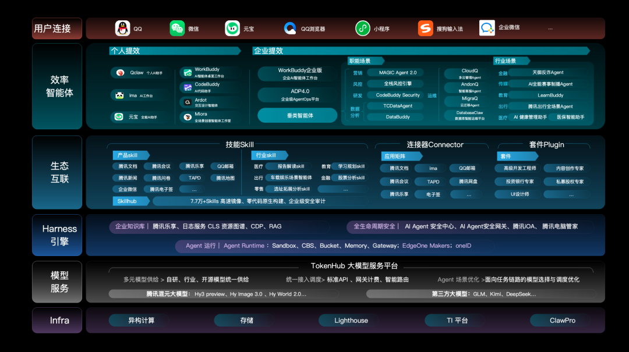Click the 医保智能助手 pill

pyautogui.click(x=570, y=117)
